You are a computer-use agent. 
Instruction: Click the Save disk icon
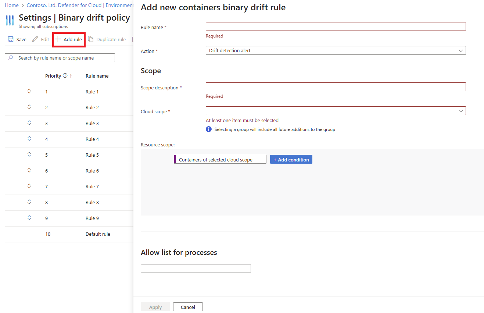(11, 39)
